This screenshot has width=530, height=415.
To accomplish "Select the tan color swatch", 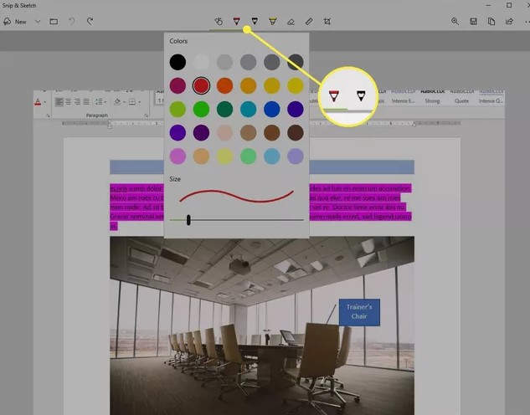I will 249,133.
